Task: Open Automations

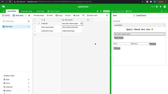Action: pos(118,11)
